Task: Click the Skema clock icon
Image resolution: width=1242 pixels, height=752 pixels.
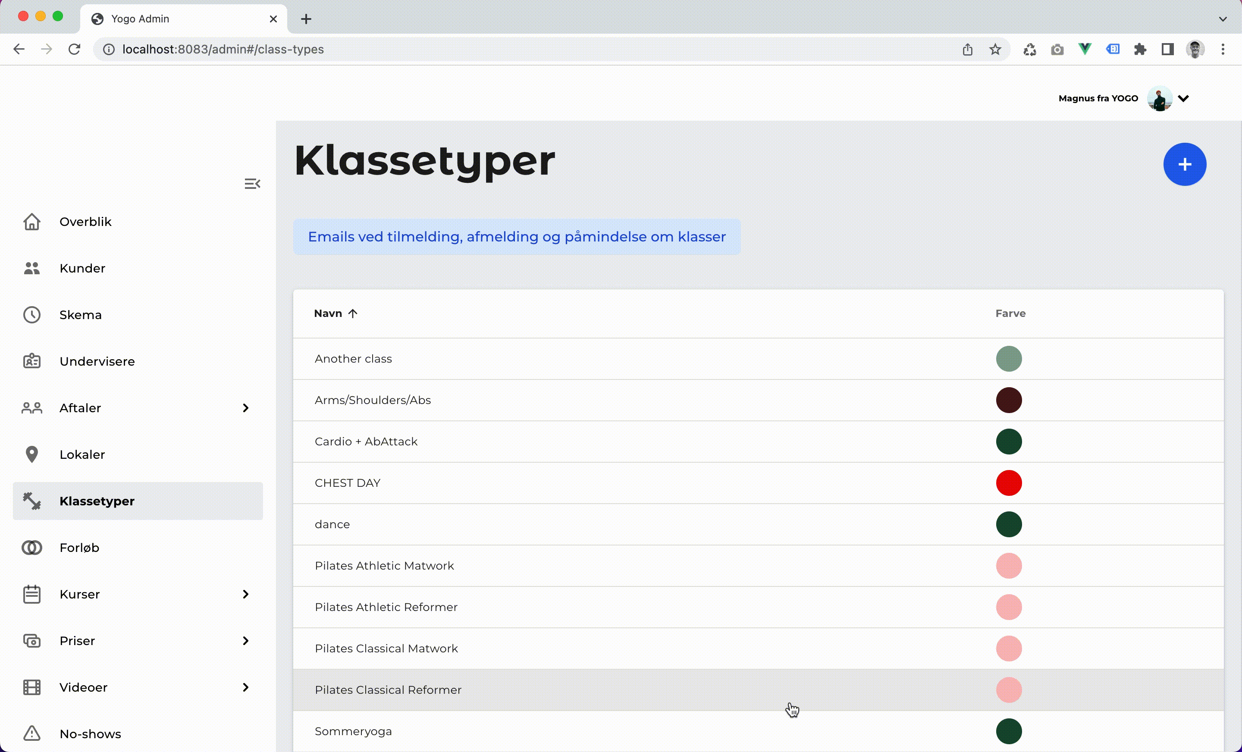Action: (x=32, y=314)
